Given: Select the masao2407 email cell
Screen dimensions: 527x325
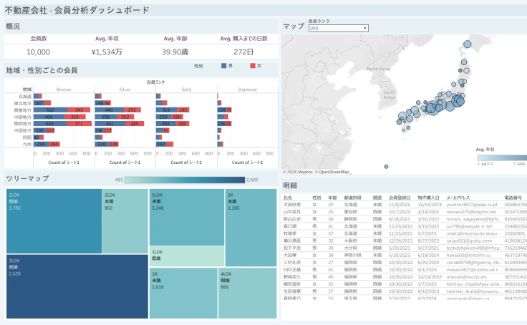Looking at the screenshot, I should click(474, 270).
